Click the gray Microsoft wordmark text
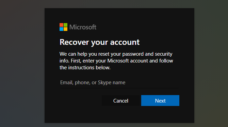The width and height of the screenshot is (228, 127). (83, 27)
